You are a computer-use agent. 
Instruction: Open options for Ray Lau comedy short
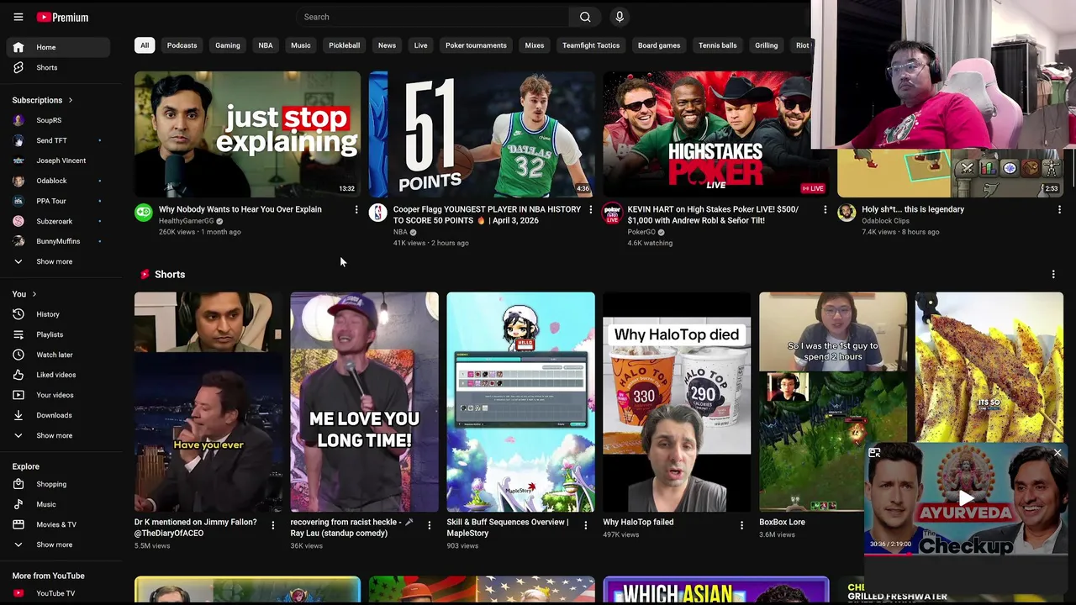point(429,525)
